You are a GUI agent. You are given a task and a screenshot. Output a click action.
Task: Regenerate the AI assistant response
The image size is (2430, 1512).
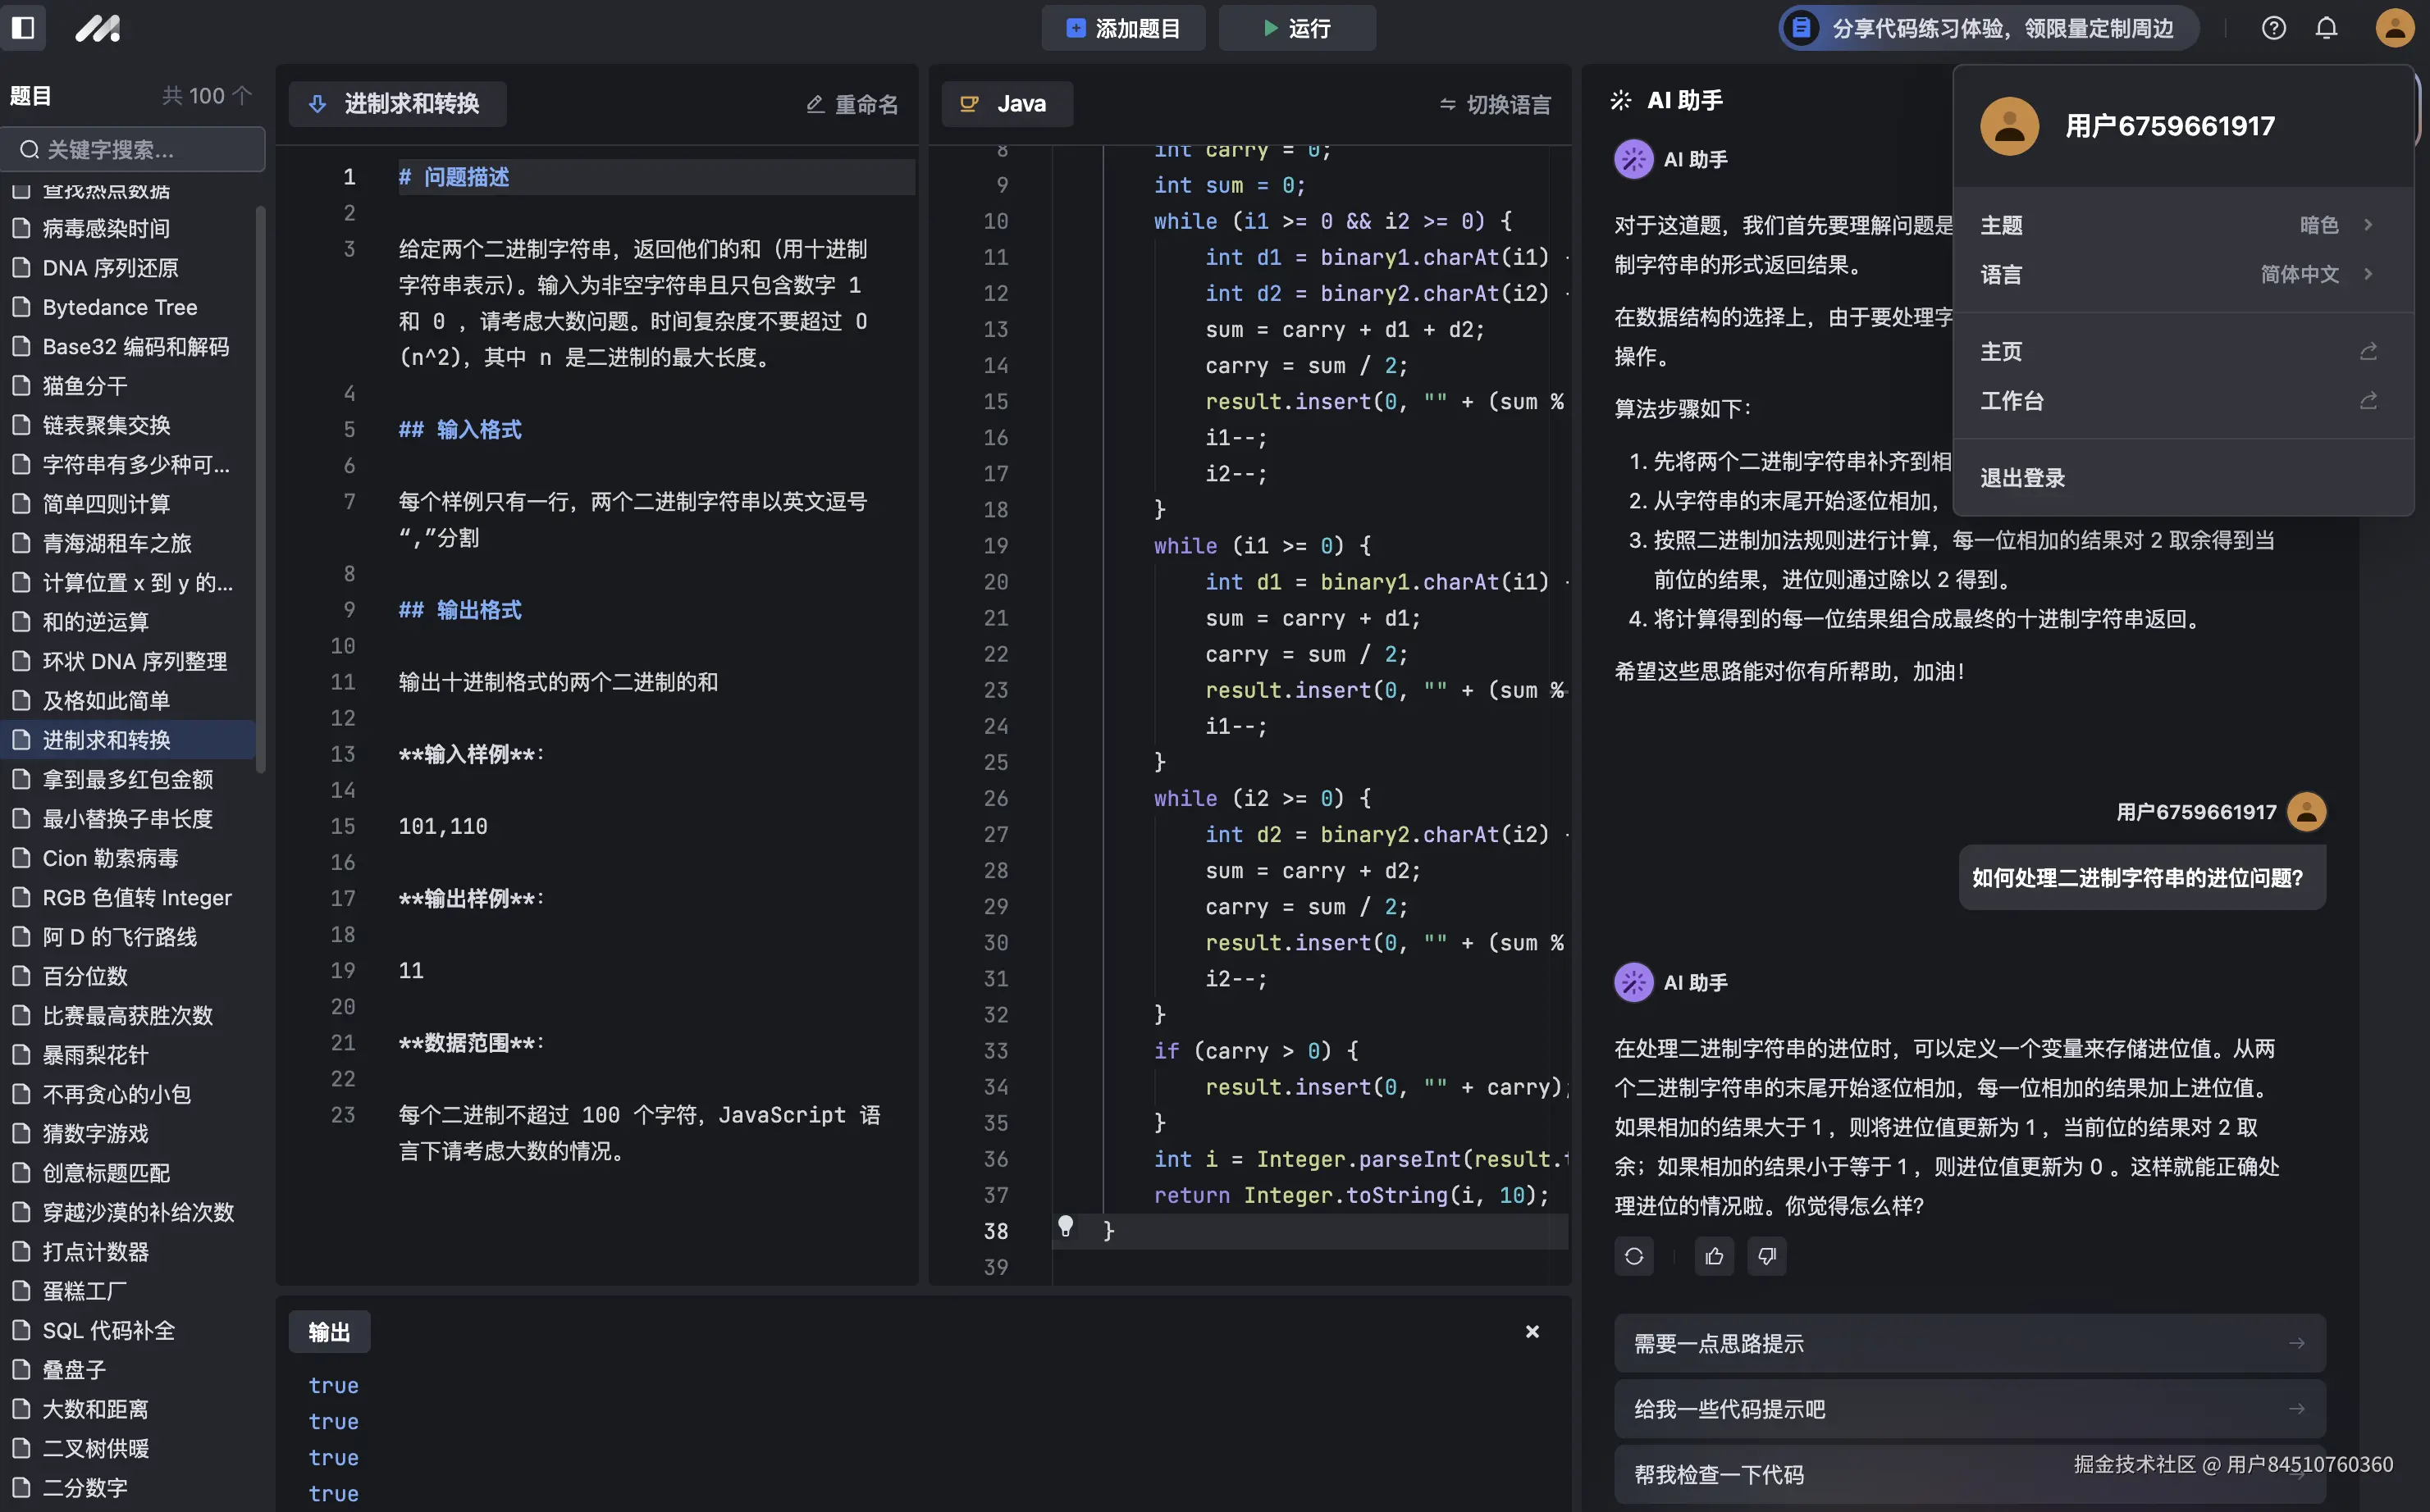(x=1633, y=1256)
